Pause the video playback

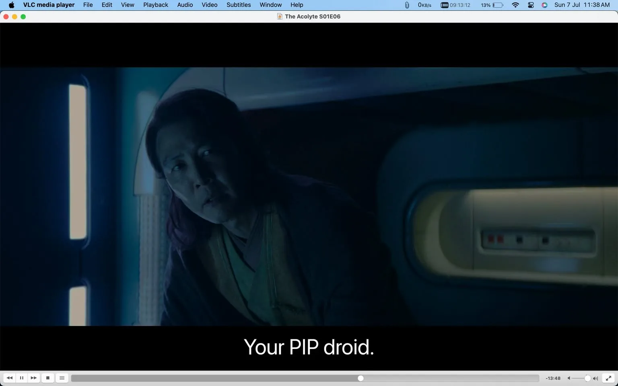point(21,378)
